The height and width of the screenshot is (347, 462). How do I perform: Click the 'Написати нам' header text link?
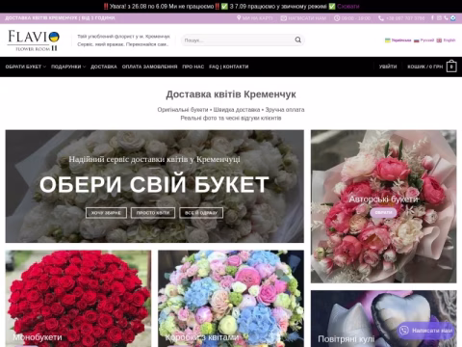tap(307, 18)
